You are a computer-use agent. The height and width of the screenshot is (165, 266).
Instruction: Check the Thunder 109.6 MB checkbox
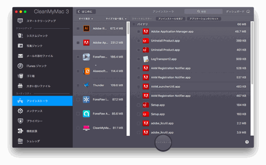(78, 85)
